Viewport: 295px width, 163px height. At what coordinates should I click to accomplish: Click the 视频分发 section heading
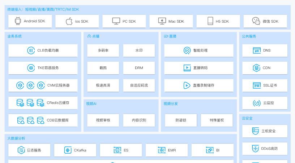click(171, 104)
